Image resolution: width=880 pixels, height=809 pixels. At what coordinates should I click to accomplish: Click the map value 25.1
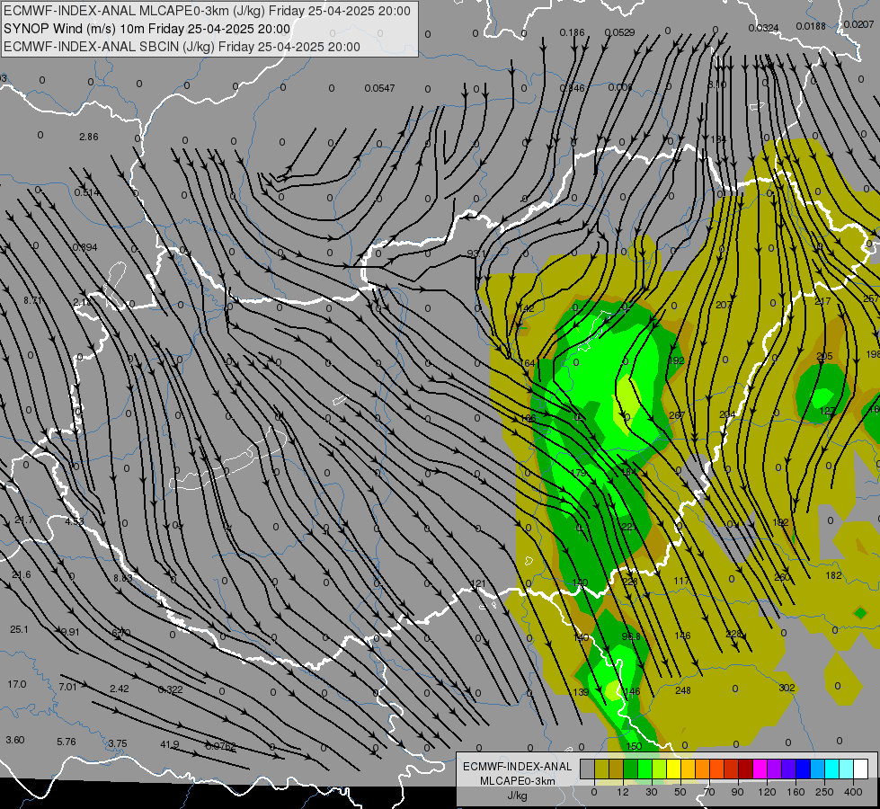(19, 629)
